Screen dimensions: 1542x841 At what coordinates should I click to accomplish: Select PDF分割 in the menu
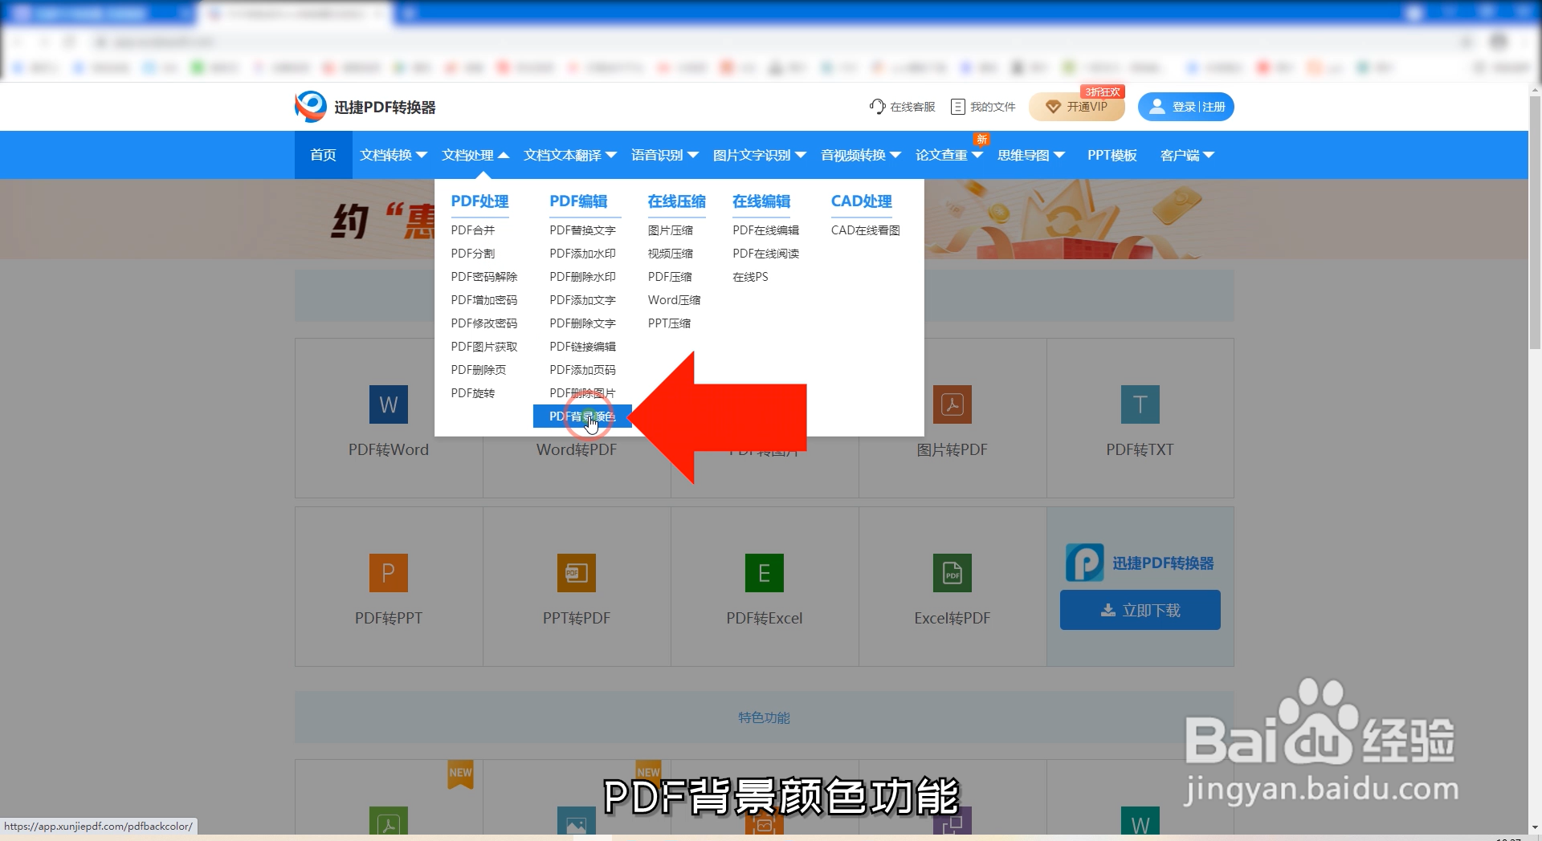pyautogui.click(x=473, y=254)
